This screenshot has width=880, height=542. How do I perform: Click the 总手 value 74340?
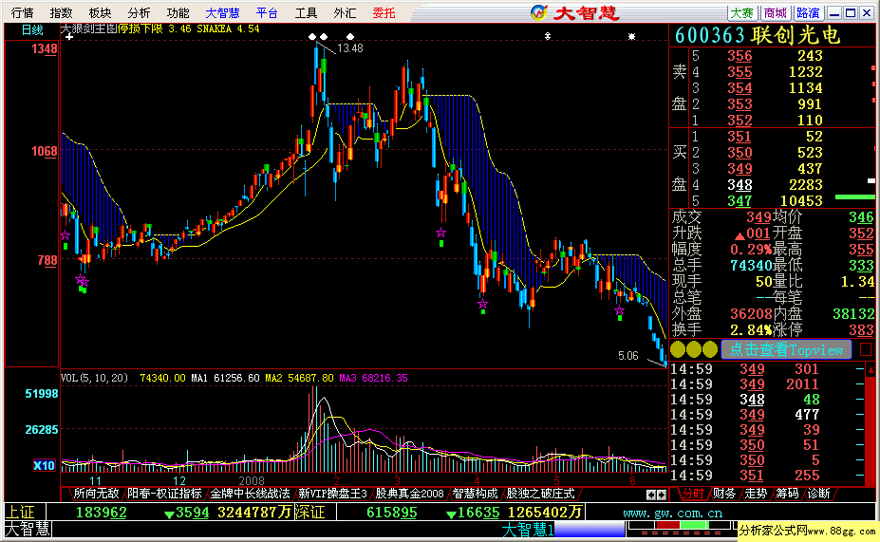click(x=751, y=266)
